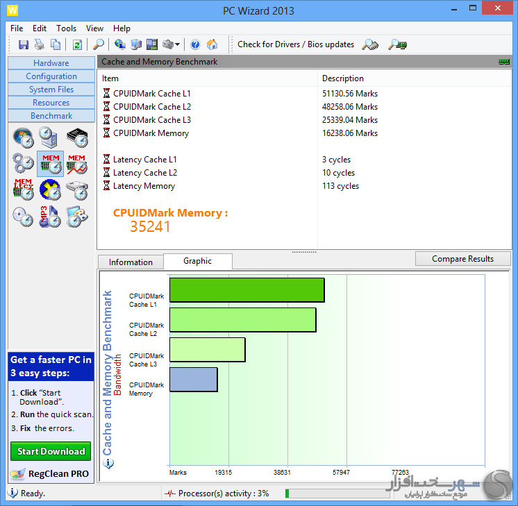Click the green refresh toolbar icon
Image resolution: width=518 pixels, height=506 pixels.
pyautogui.click(x=76, y=44)
